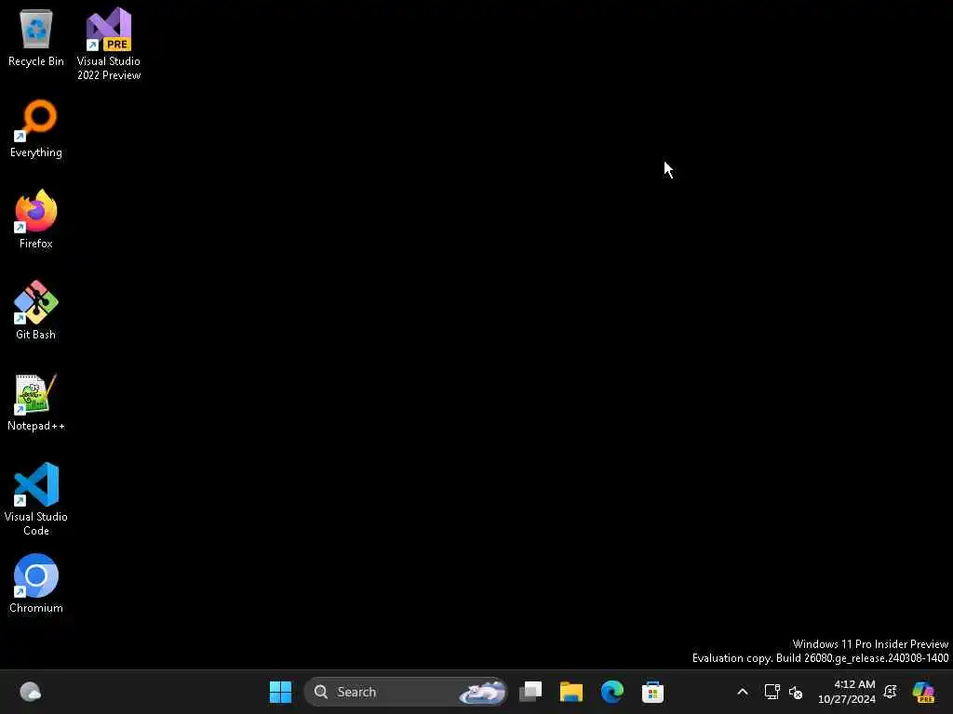Select the Chromium desktop shortcut
953x714 pixels.
[x=36, y=584]
